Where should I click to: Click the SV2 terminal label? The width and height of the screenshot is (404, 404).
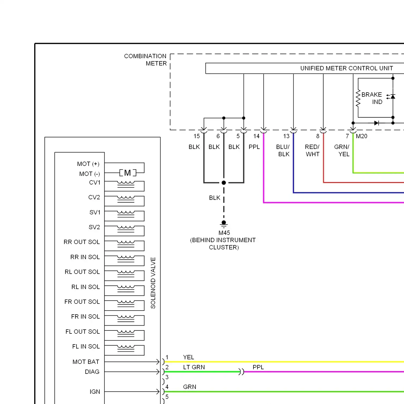pyautogui.click(x=94, y=227)
